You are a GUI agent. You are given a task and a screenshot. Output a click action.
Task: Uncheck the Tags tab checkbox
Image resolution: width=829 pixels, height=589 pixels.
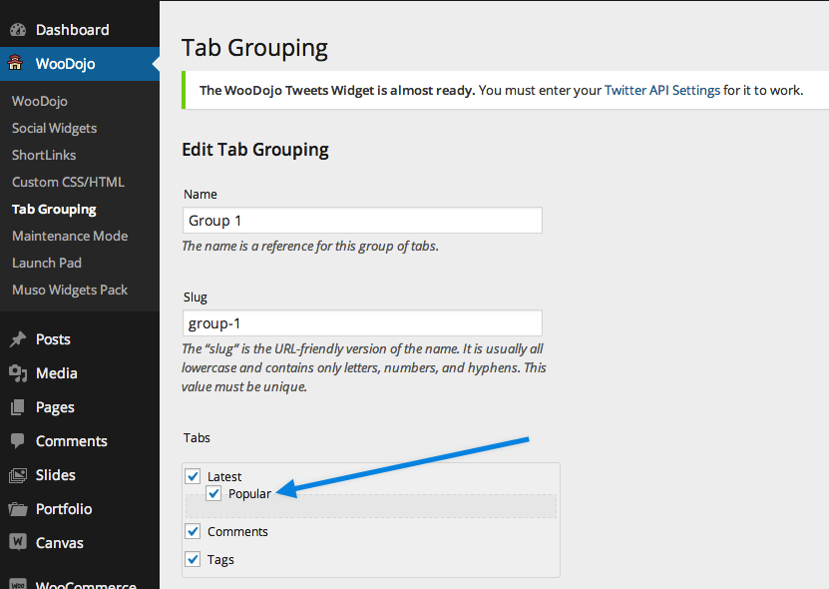(x=193, y=559)
